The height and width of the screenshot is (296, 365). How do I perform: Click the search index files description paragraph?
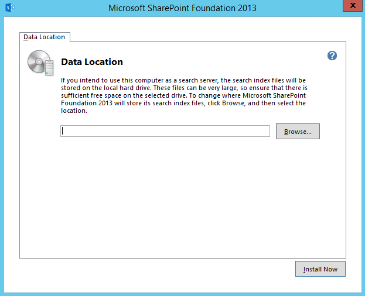pyautogui.click(x=184, y=95)
